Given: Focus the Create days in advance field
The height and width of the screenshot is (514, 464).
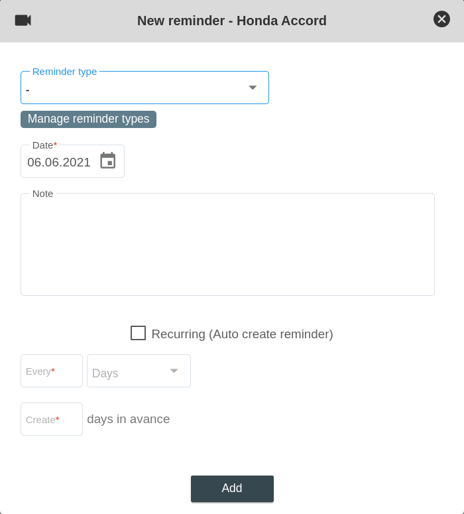Looking at the screenshot, I should (x=52, y=420).
